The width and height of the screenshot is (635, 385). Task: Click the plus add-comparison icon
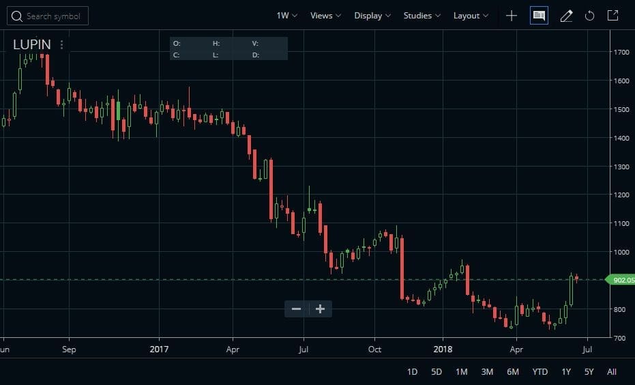[512, 16]
